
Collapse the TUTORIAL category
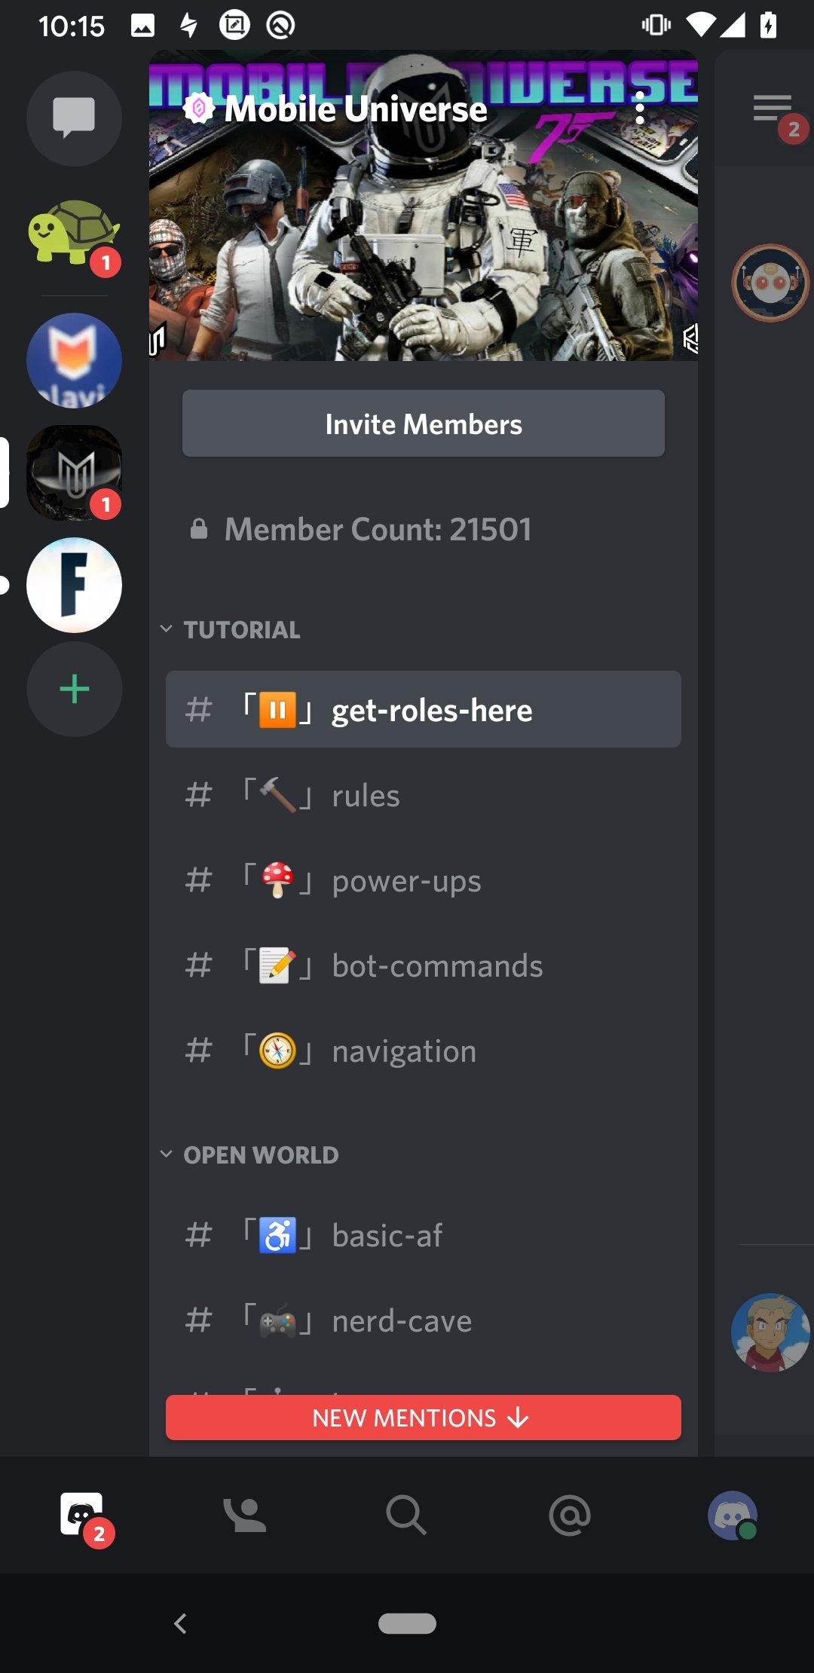click(241, 629)
